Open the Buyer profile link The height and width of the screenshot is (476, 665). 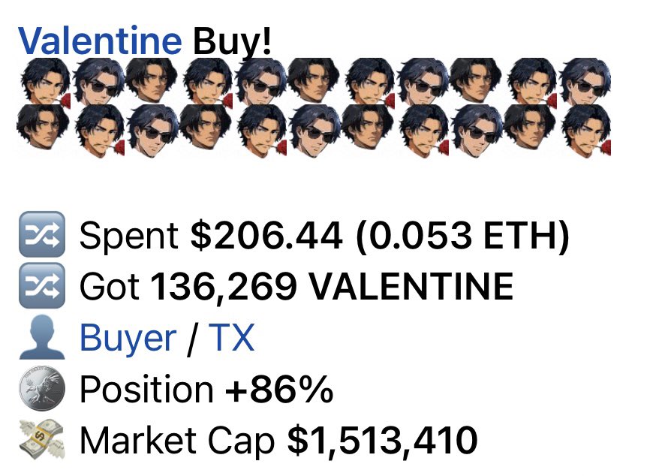tap(128, 338)
